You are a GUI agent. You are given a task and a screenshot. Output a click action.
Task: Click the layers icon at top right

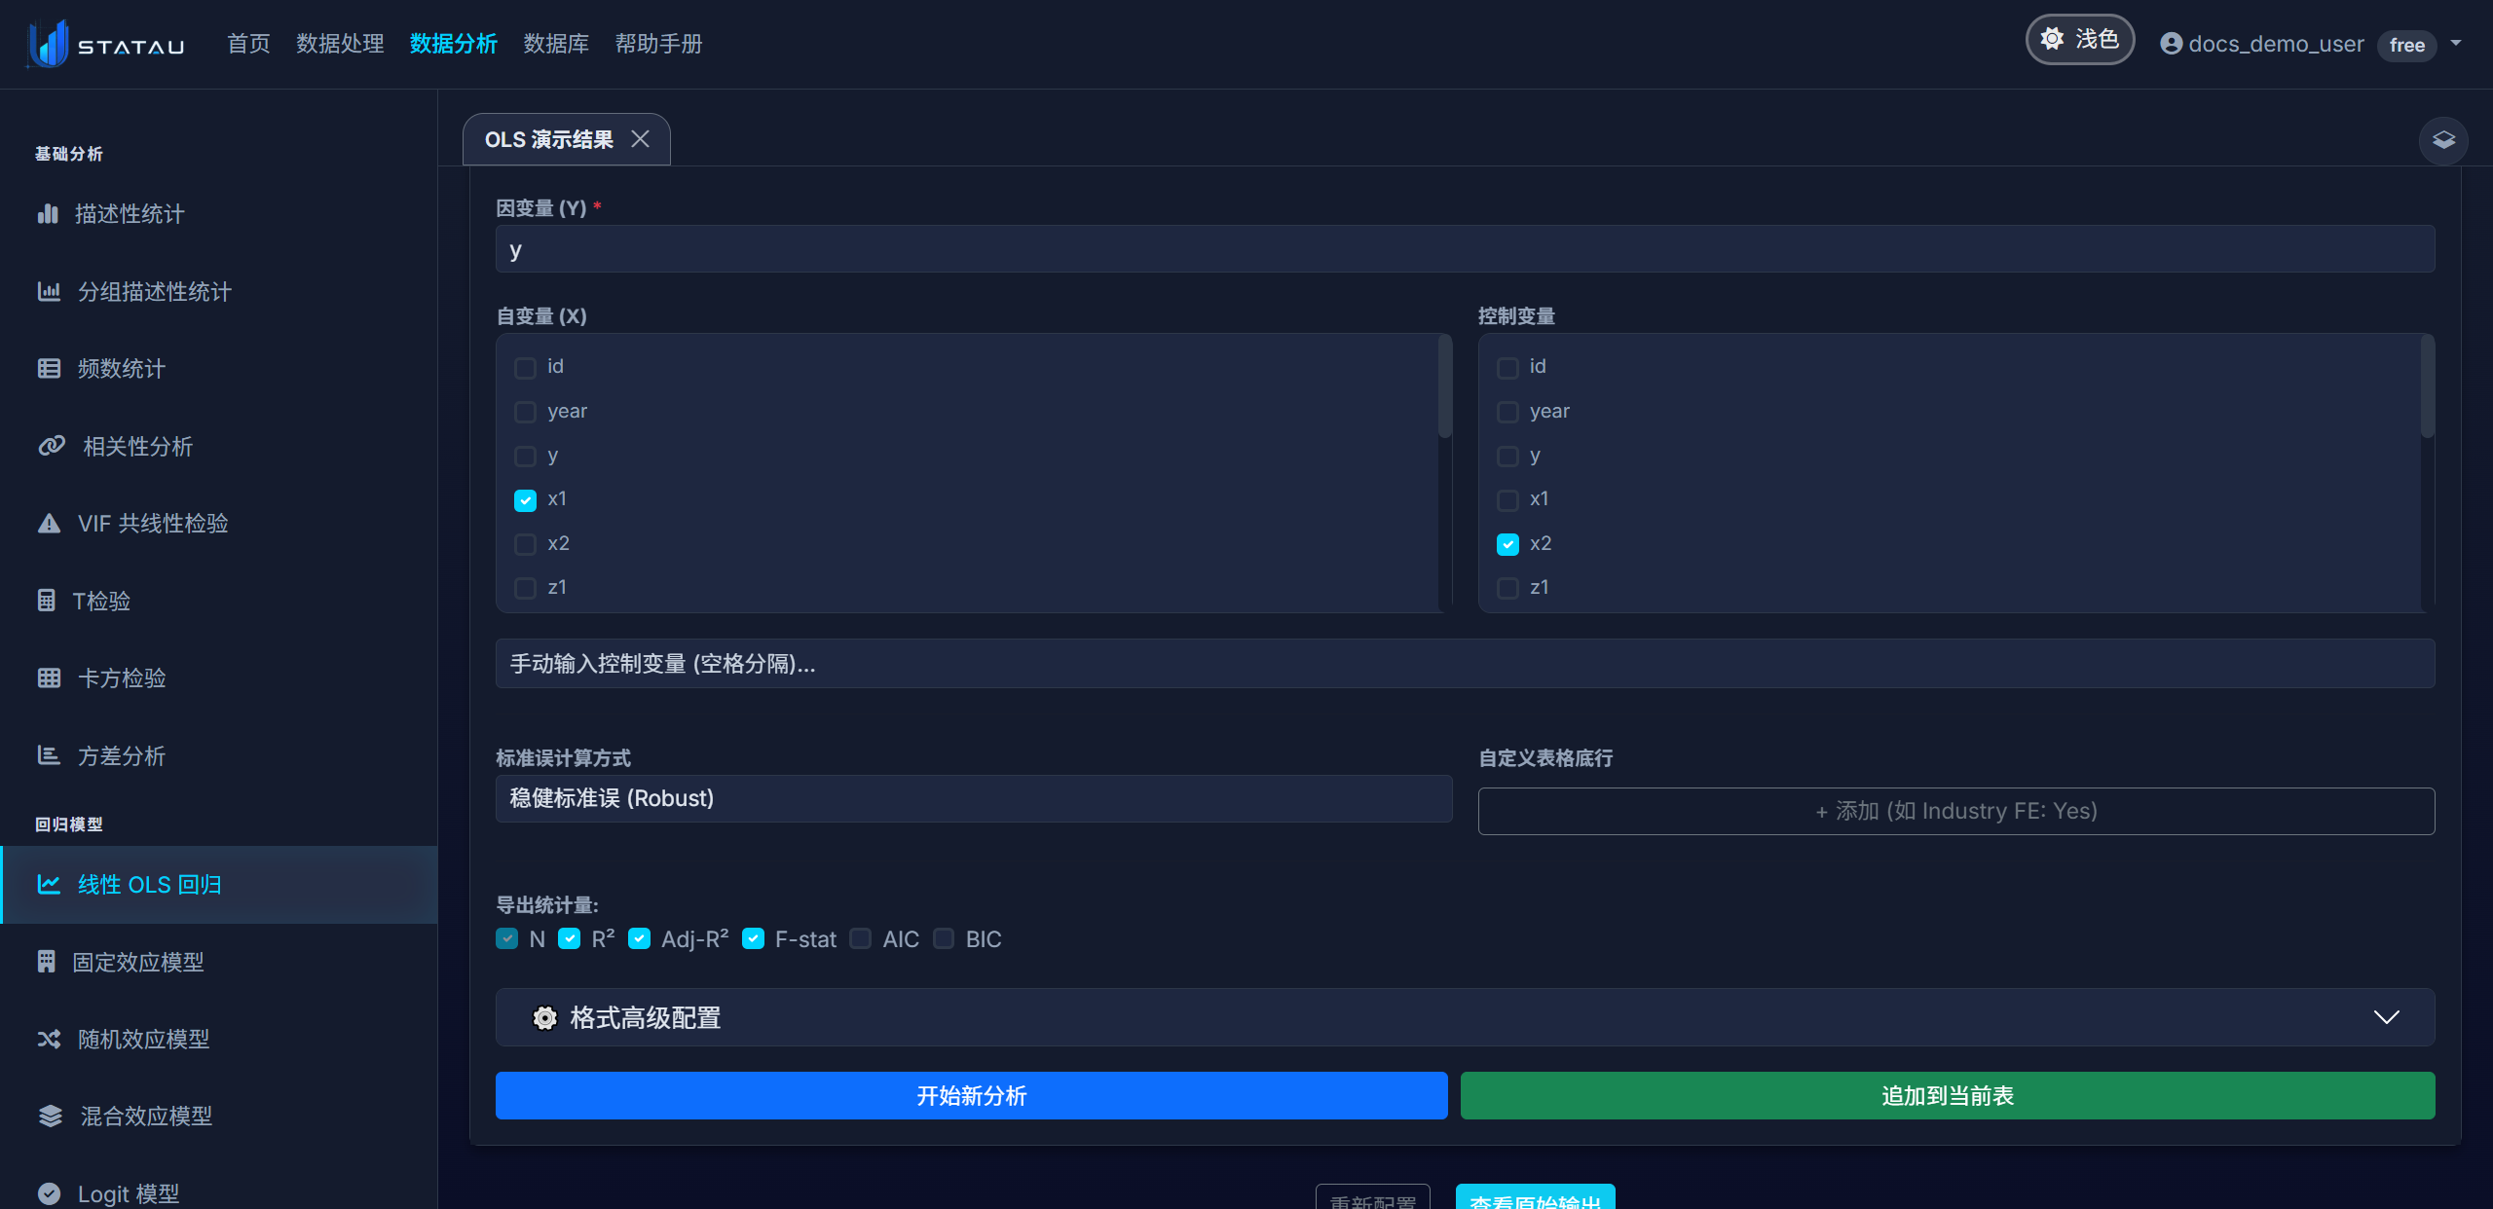[x=2443, y=140]
